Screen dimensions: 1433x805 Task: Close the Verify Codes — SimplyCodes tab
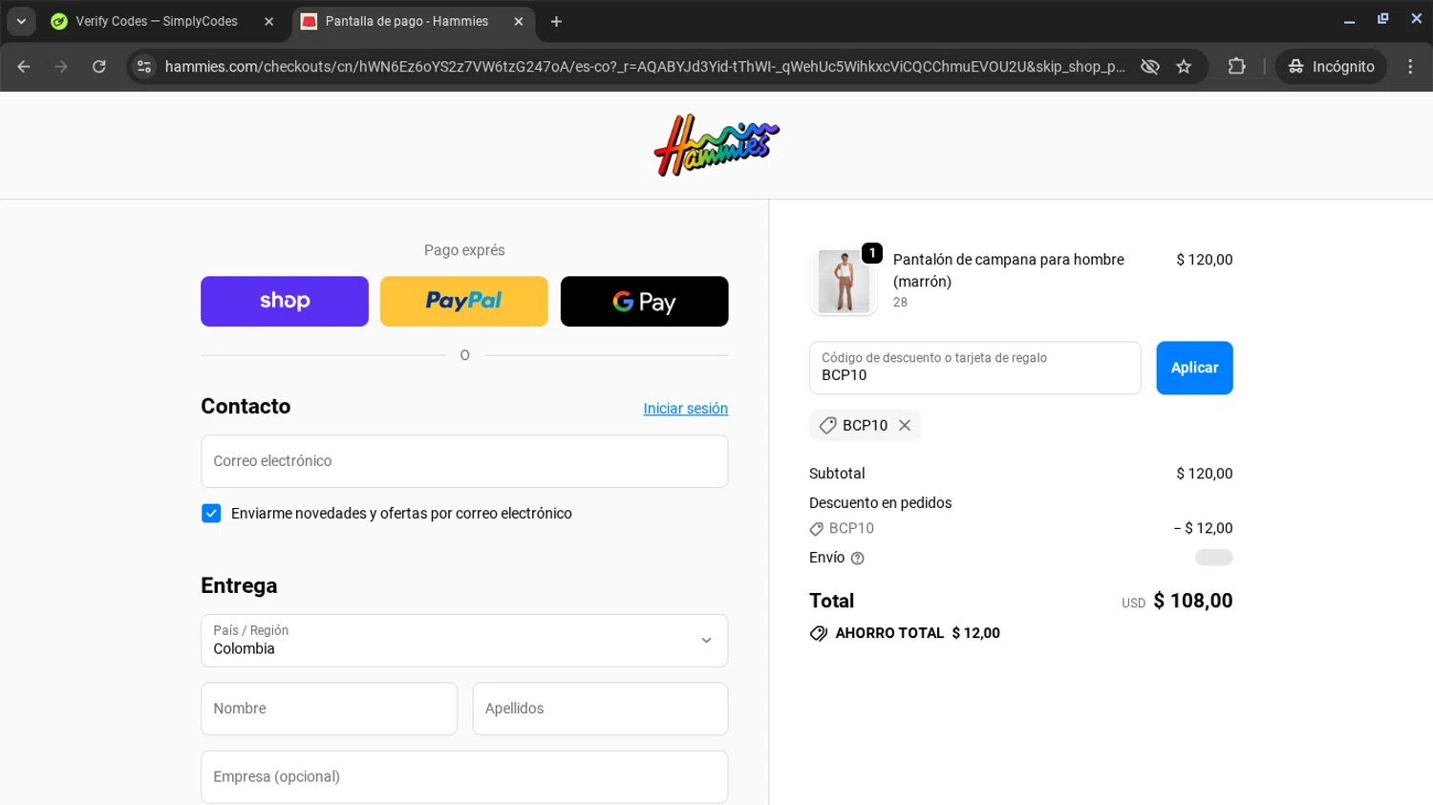[x=268, y=21]
